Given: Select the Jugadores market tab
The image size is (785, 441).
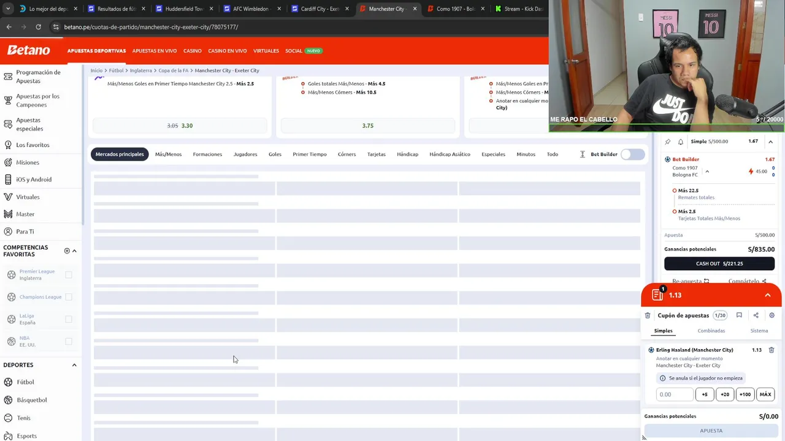Looking at the screenshot, I should pyautogui.click(x=245, y=154).
